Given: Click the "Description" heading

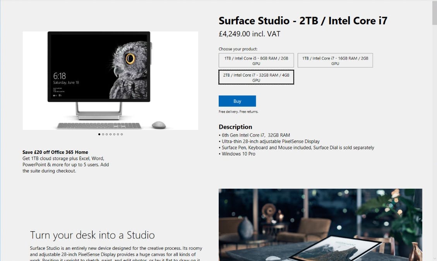Looking at the screenshot, I should 235,127.
